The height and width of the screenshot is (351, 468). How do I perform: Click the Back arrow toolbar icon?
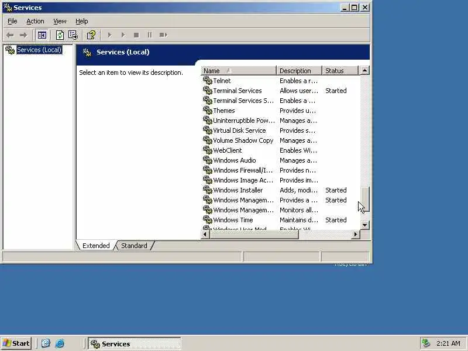tap(10, 35)
